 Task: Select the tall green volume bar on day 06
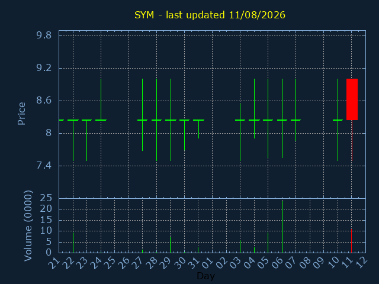coord(282,226)
